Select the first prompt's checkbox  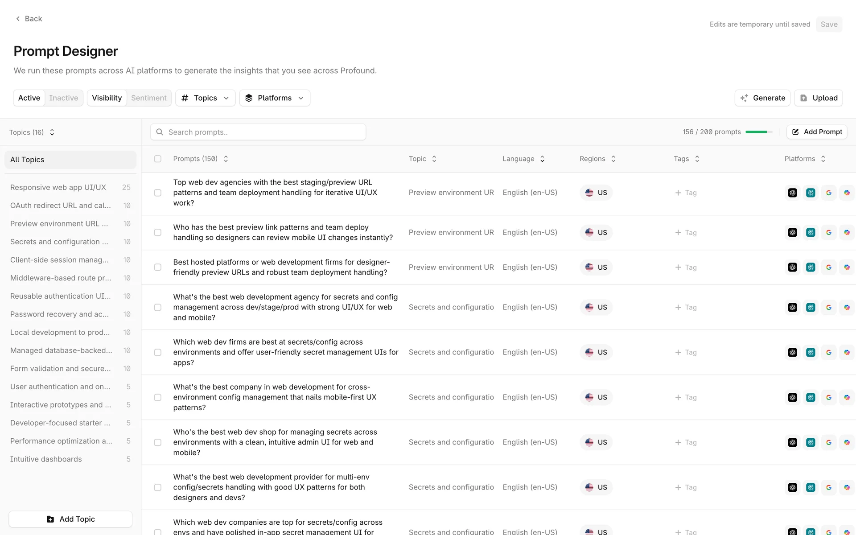(x=158, y=193)
